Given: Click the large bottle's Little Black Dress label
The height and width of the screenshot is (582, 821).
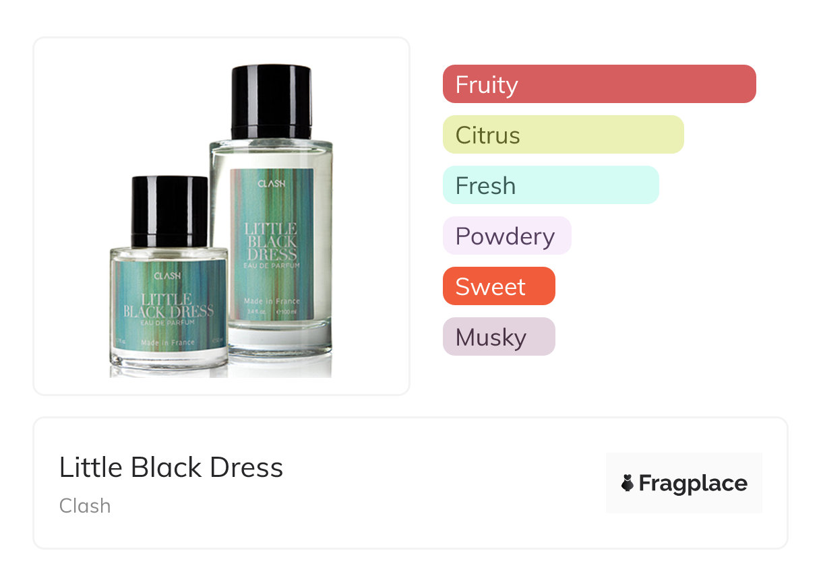Looking at the screenshot, I should [272, 244].
